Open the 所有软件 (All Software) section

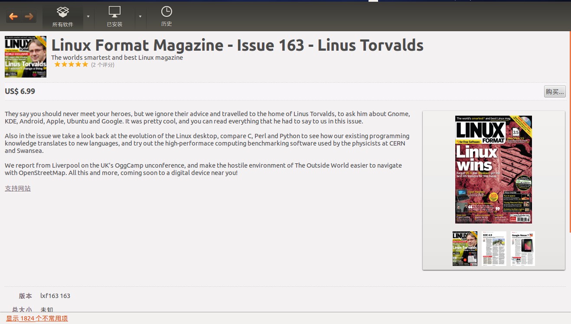click(63, 16)
